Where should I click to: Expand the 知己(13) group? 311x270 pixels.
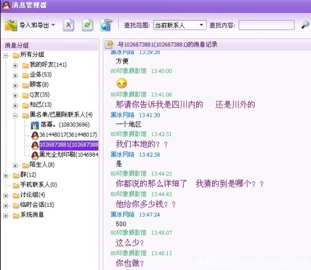click(x=15, y=105)
